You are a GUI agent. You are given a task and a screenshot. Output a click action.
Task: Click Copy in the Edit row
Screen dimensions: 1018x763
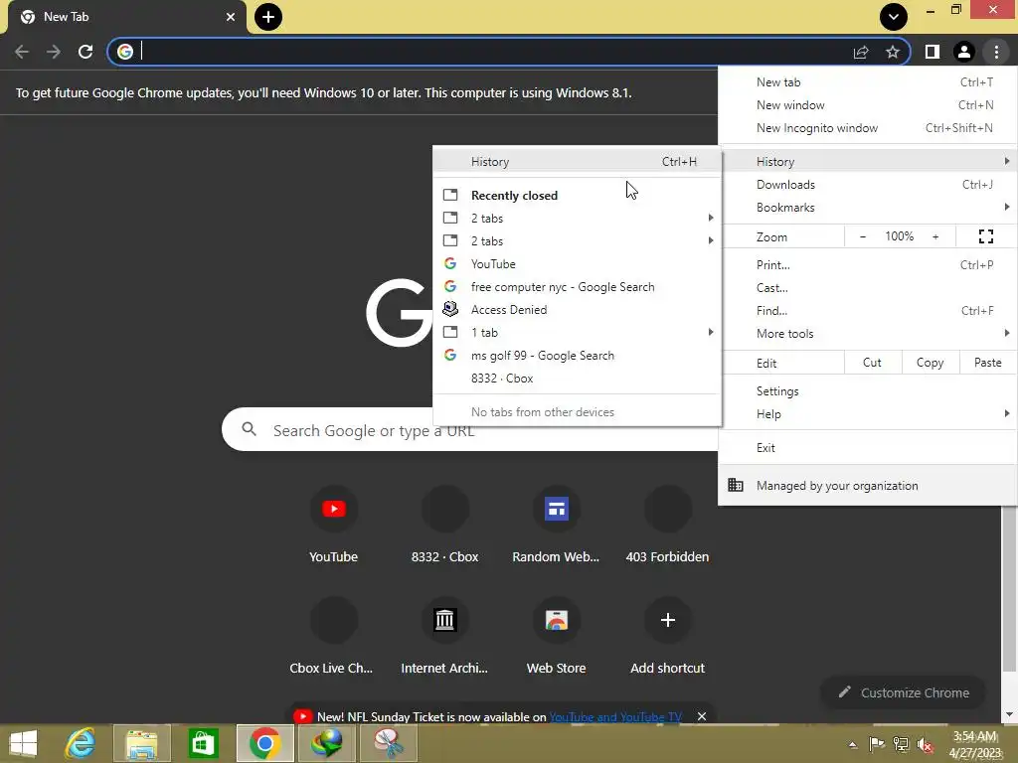pos(931,363)
